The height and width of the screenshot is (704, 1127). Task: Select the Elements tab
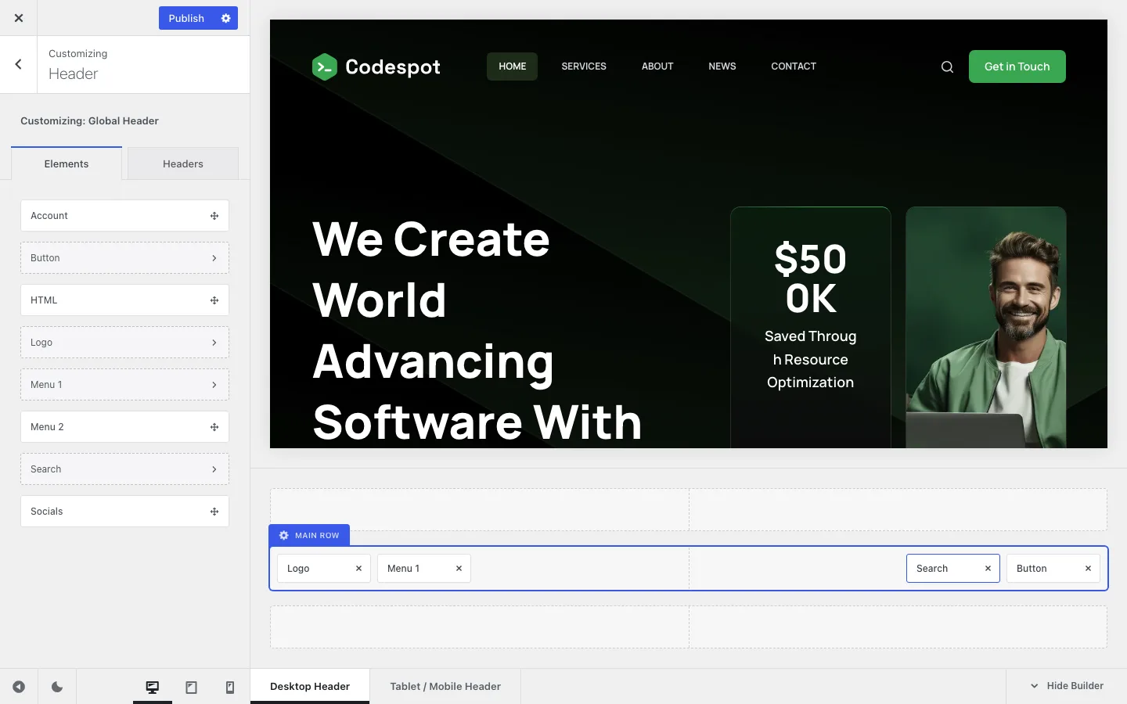point(67,163)
